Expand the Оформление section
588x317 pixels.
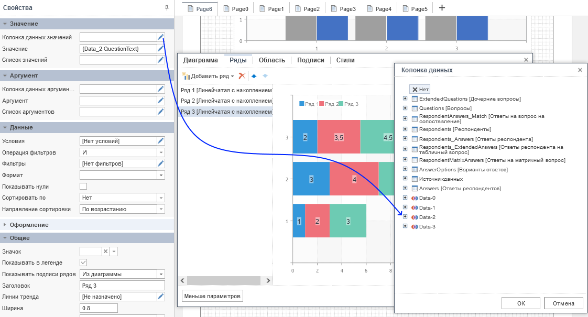pyautogui.click(x=5, y=225)
